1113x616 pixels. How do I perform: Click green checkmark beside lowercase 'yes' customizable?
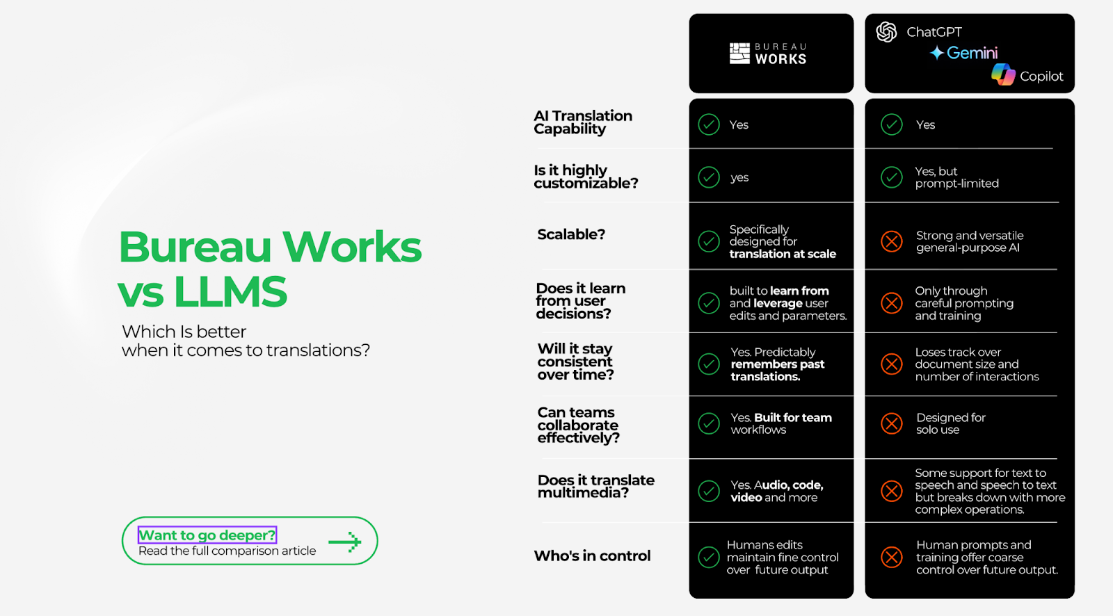coord(709,177)
